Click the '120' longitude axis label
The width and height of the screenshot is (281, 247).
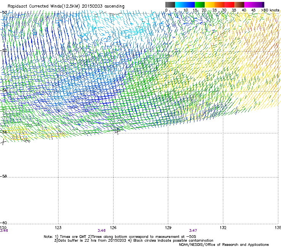click(x=3, y=228)
